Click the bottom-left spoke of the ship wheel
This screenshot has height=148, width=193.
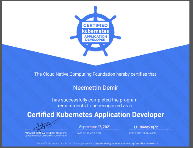coord(86,53)
